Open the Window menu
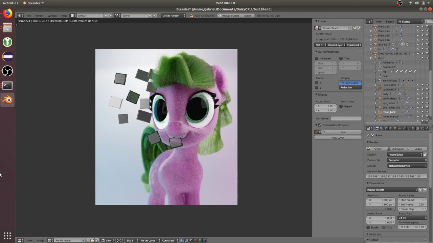Screen dimensions: 433x243 pos(52,16)
